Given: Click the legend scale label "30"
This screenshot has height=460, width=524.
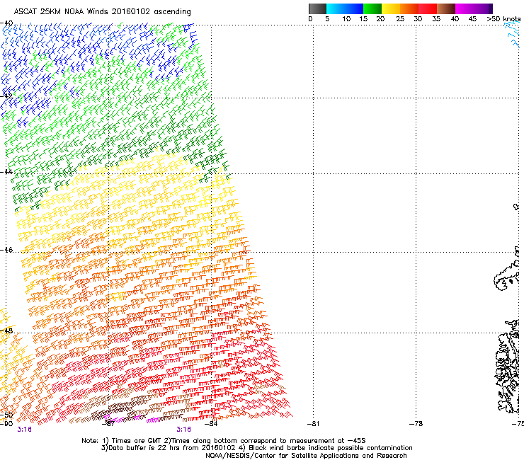Looking at the screenshot, I should [x=418, y=19].
